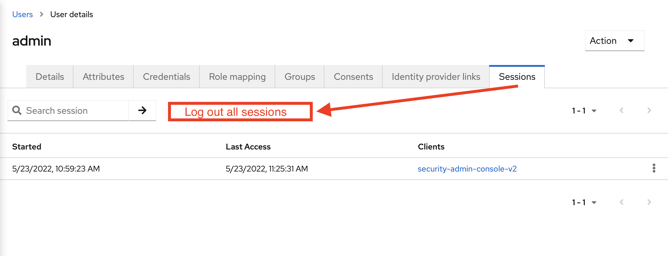This screenshot has width=668, height=256.
Task: Click the Started column header
Action: (x=26, y=147)
